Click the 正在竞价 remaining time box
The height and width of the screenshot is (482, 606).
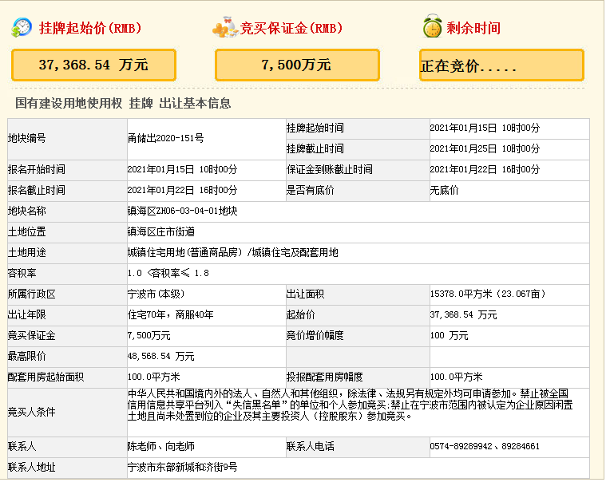tap(501, 65)
